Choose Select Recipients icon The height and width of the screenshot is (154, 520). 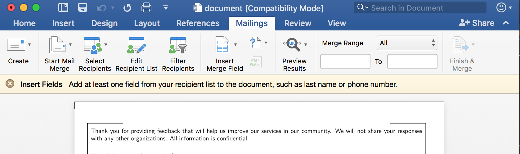point(93,45)
